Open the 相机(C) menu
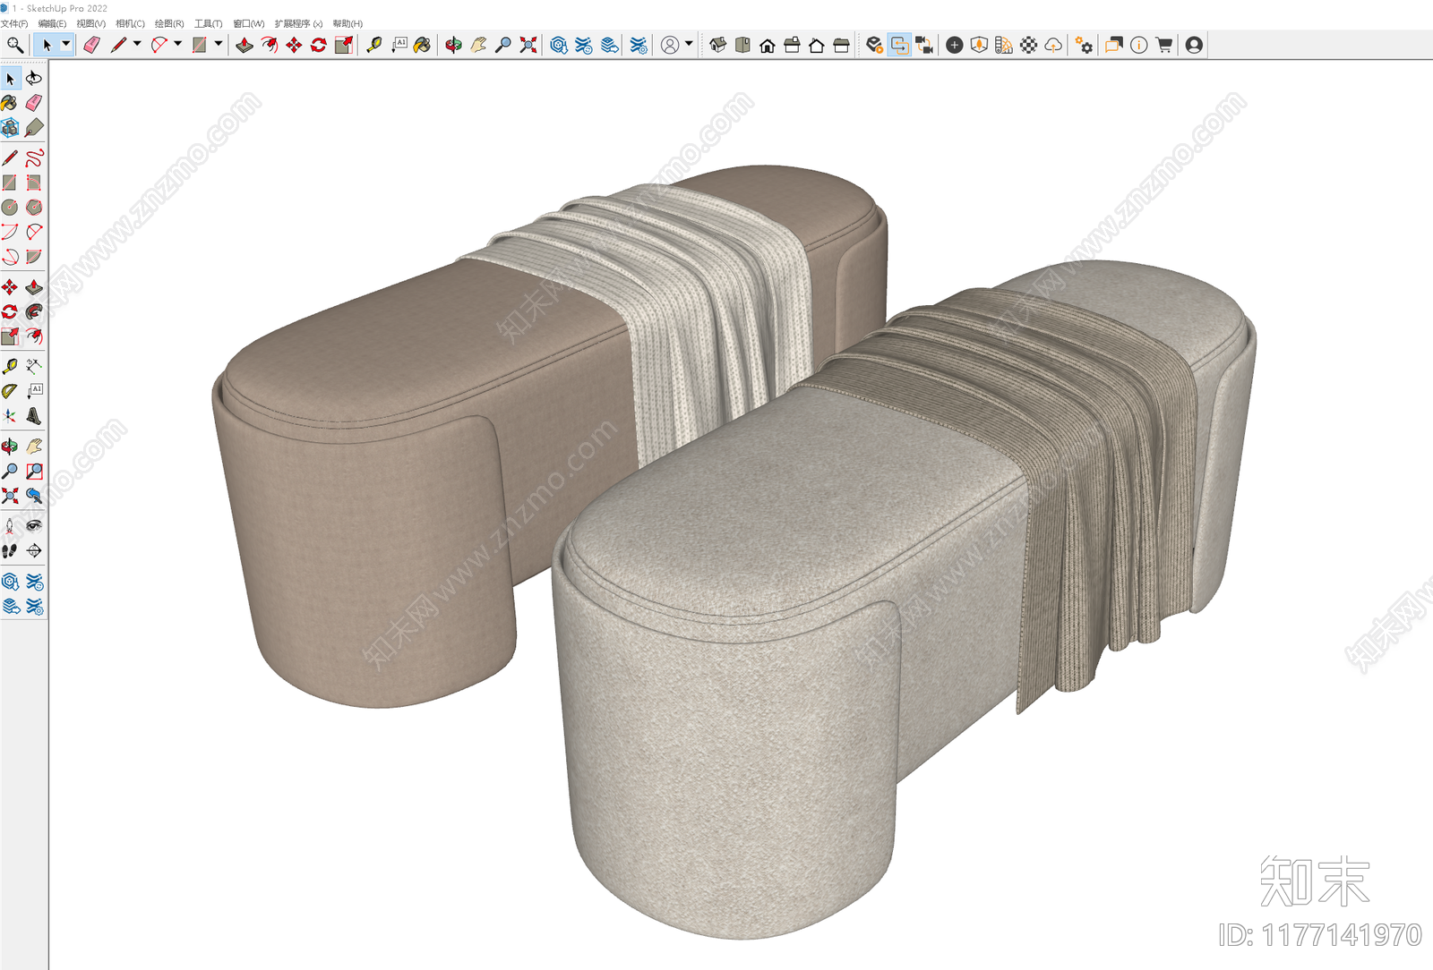This screenshot has height=970, width=1433. (x=130, y=23)
